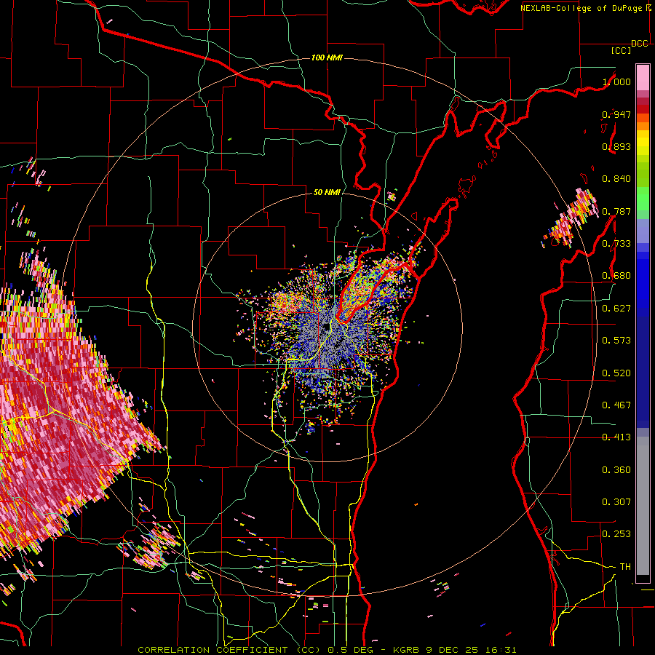The image size is (655, 655).
Task: Select the 0.520 legend value
Action: 616,373
